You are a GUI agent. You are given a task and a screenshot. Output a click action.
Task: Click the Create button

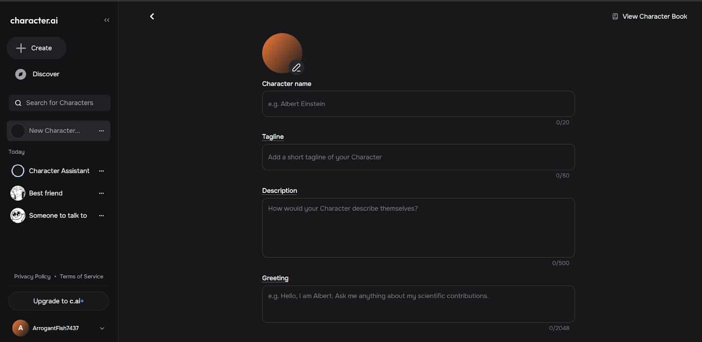(36, 48)
